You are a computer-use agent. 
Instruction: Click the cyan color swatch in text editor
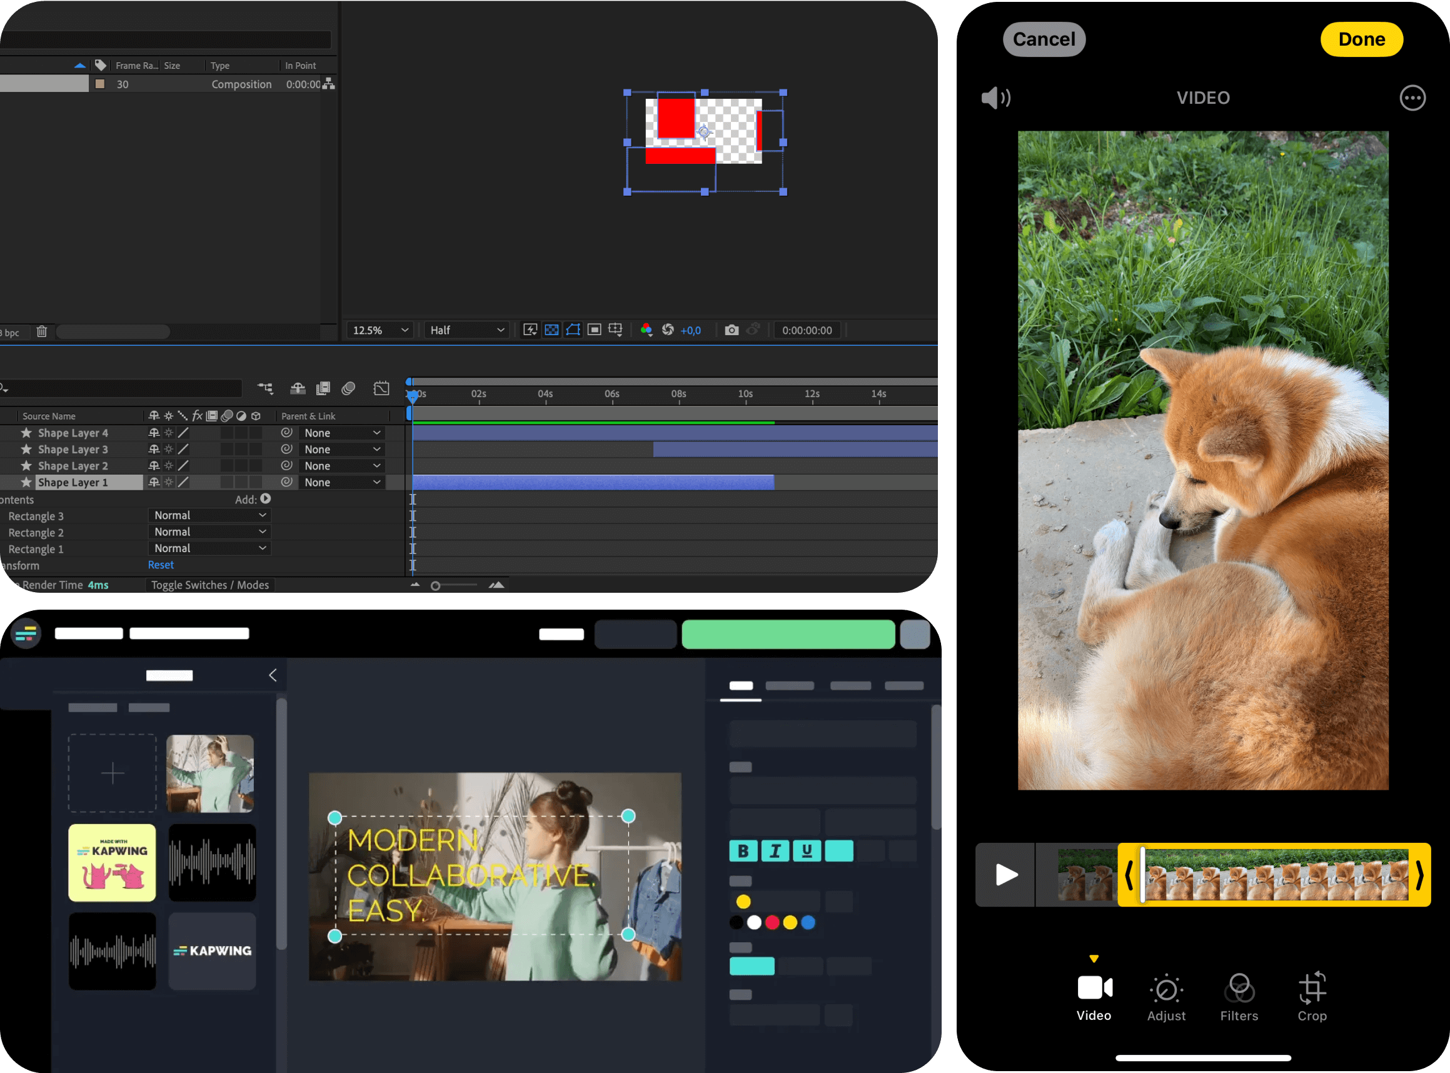(x=753, y=966)
